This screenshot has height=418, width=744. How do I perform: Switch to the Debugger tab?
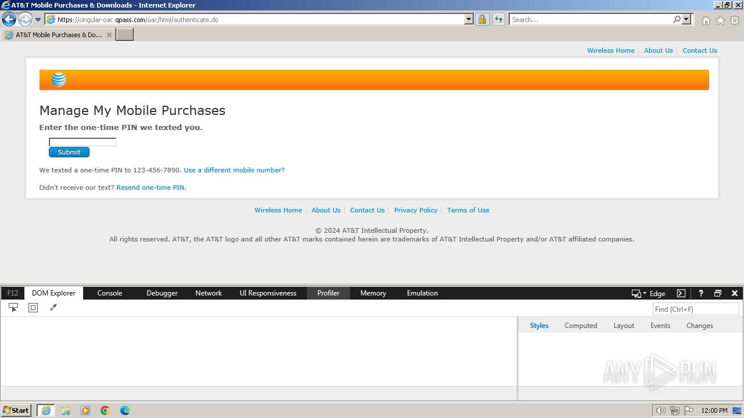click(x=162, y=293)
